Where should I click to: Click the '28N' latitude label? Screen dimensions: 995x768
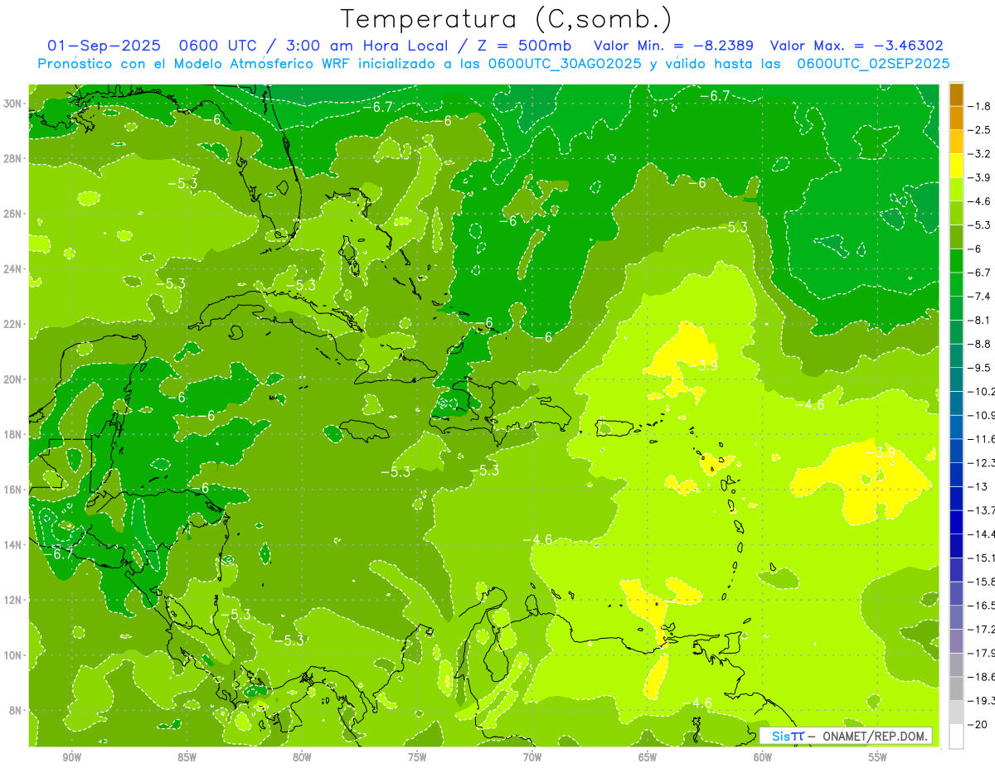12,158
